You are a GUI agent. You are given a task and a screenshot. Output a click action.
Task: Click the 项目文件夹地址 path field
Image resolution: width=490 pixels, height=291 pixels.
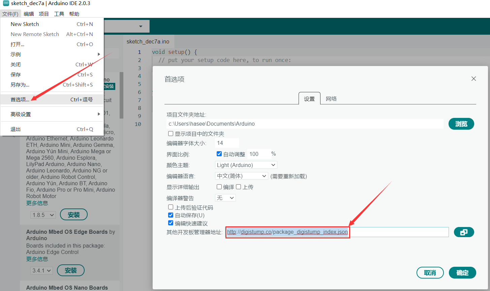(305, 124)
